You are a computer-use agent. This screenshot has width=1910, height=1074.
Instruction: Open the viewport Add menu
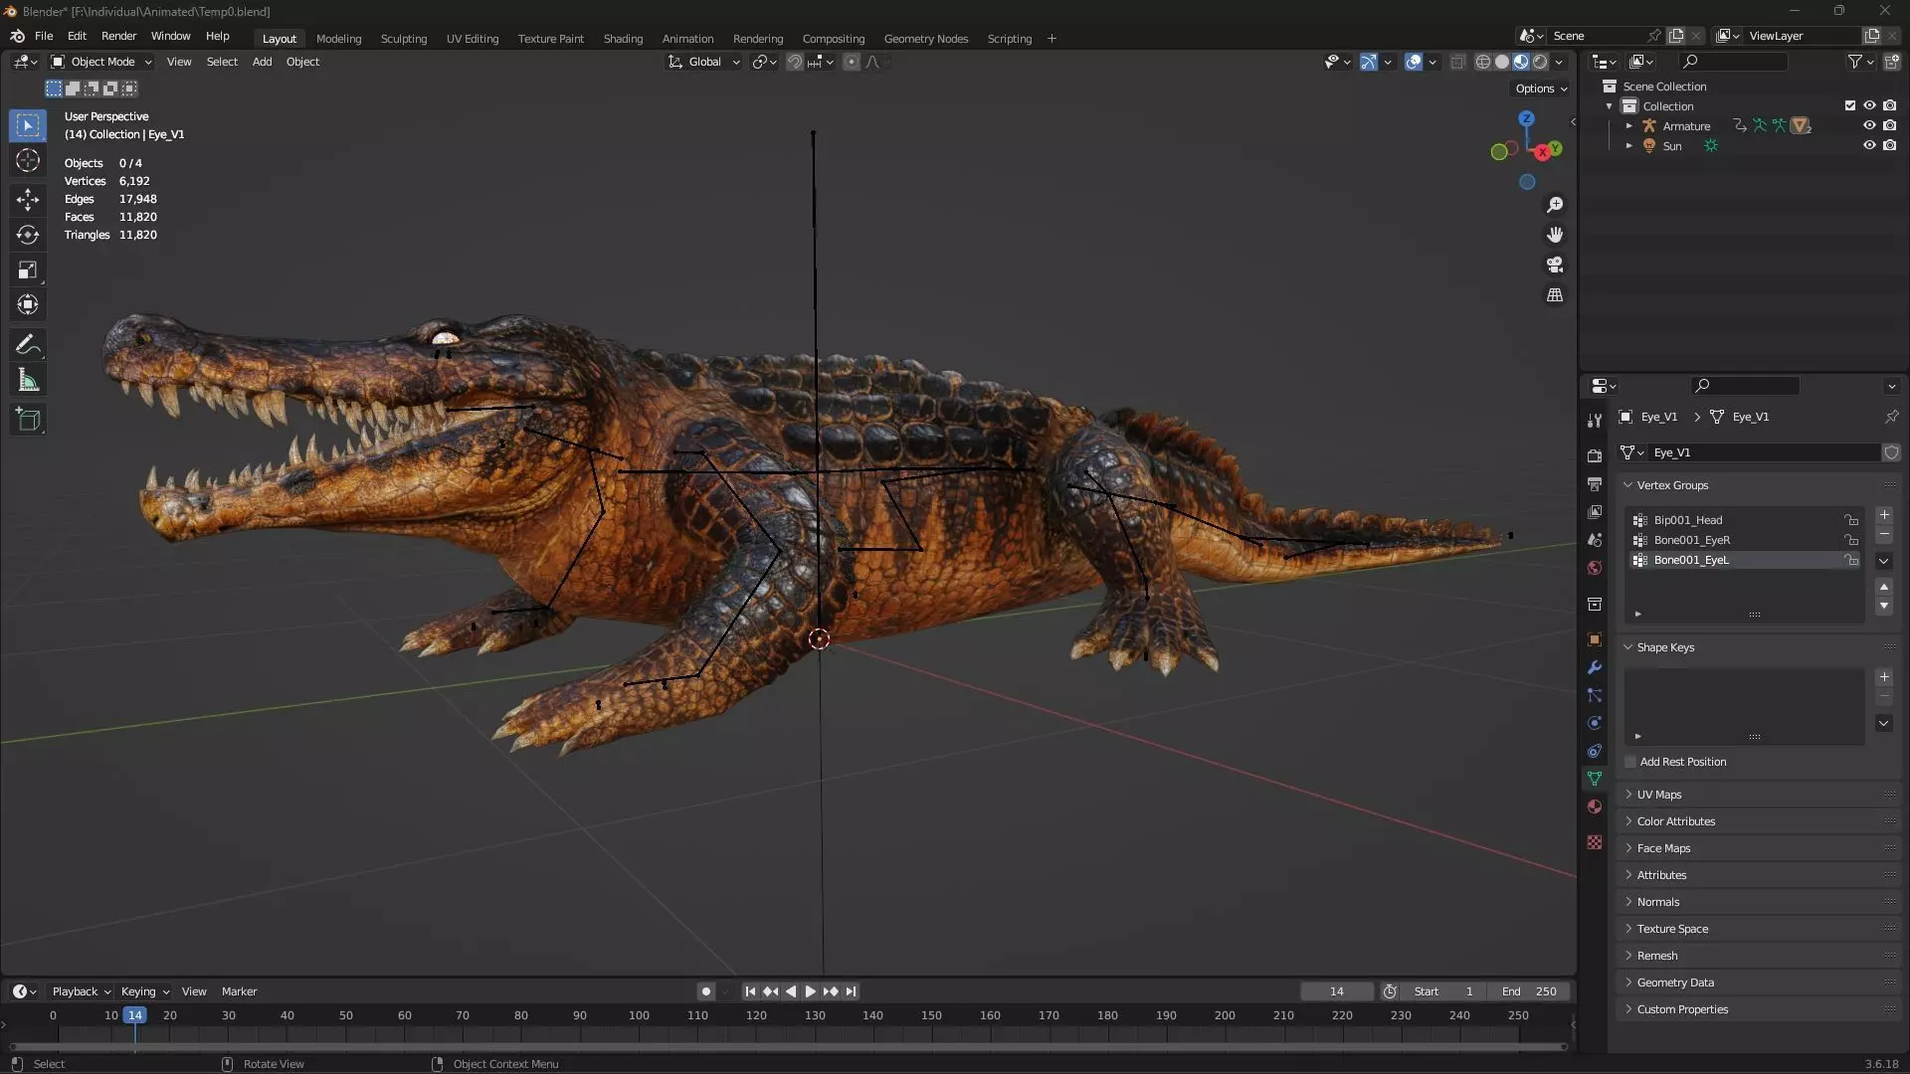click(262, 62)
